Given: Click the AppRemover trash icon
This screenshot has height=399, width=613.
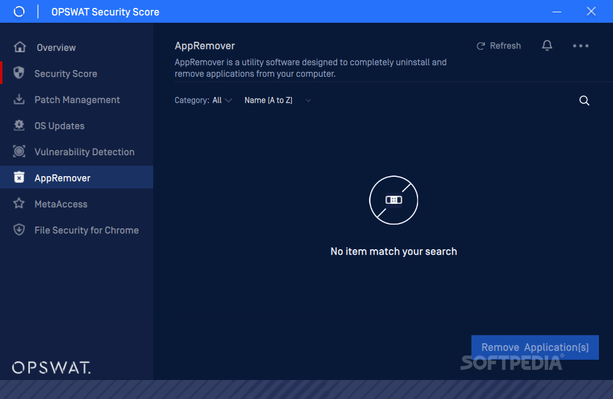Looking at the screenshot, I should [19, 177].
